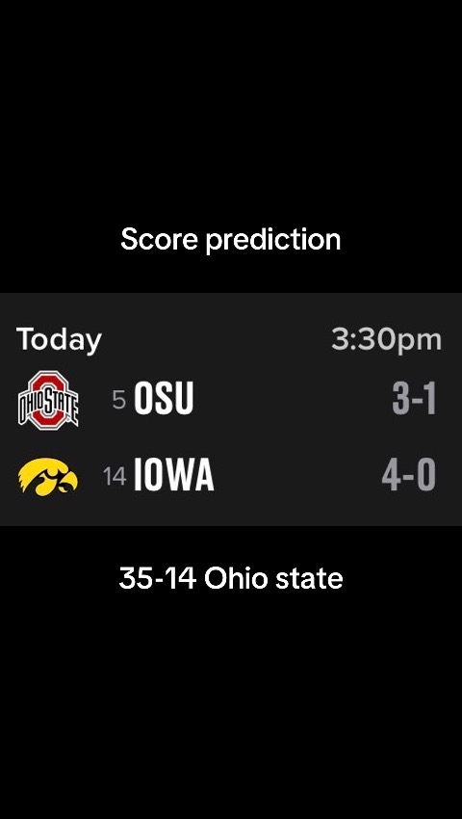Click the number 14 ranking beside IOWA
The height and width of the screenshot is (819, 462).
115,476
